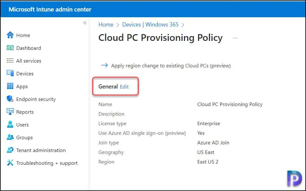
Task: Select Users in the sidebar
Action: coord(22,125)
